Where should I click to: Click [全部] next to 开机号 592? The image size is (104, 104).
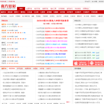click(98, 53)
